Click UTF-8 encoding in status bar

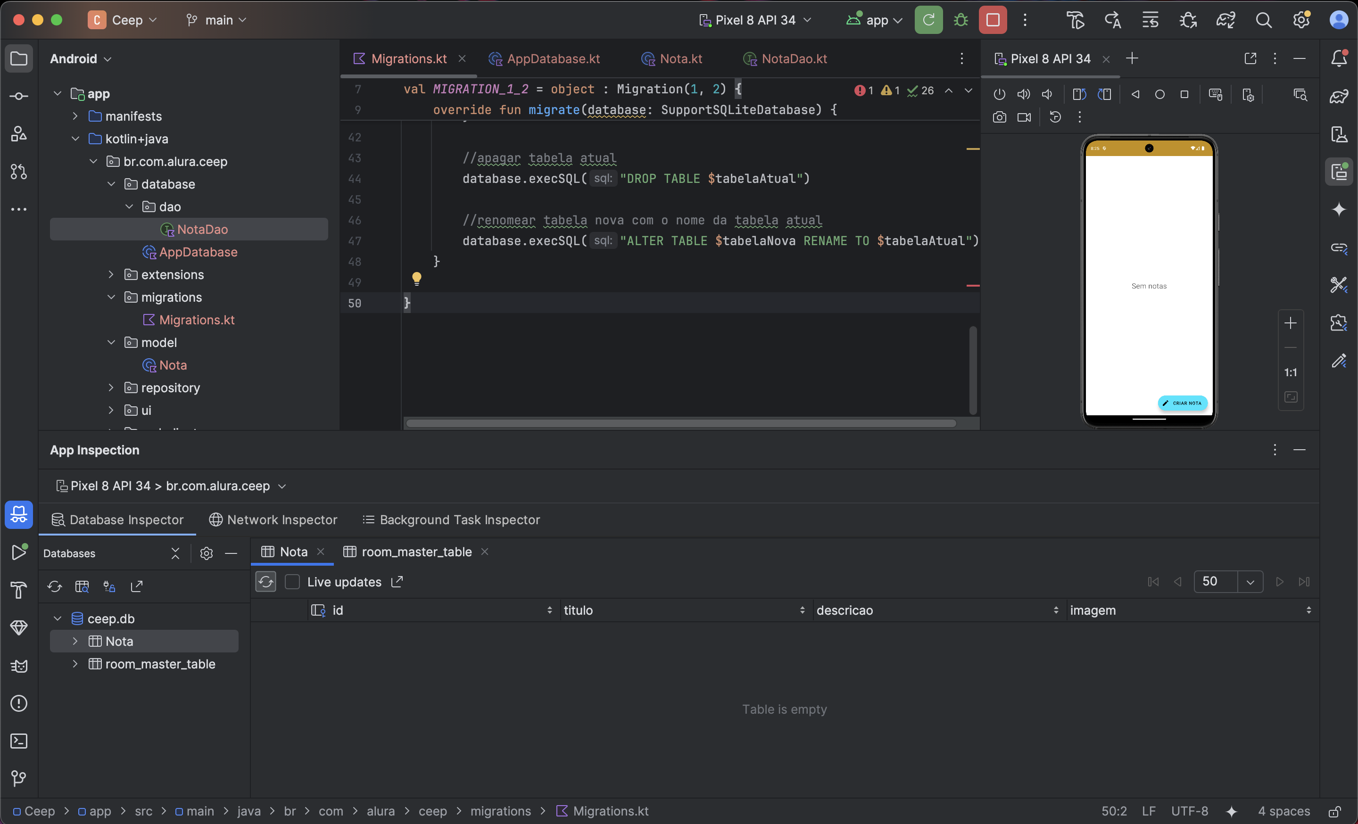1189,811
